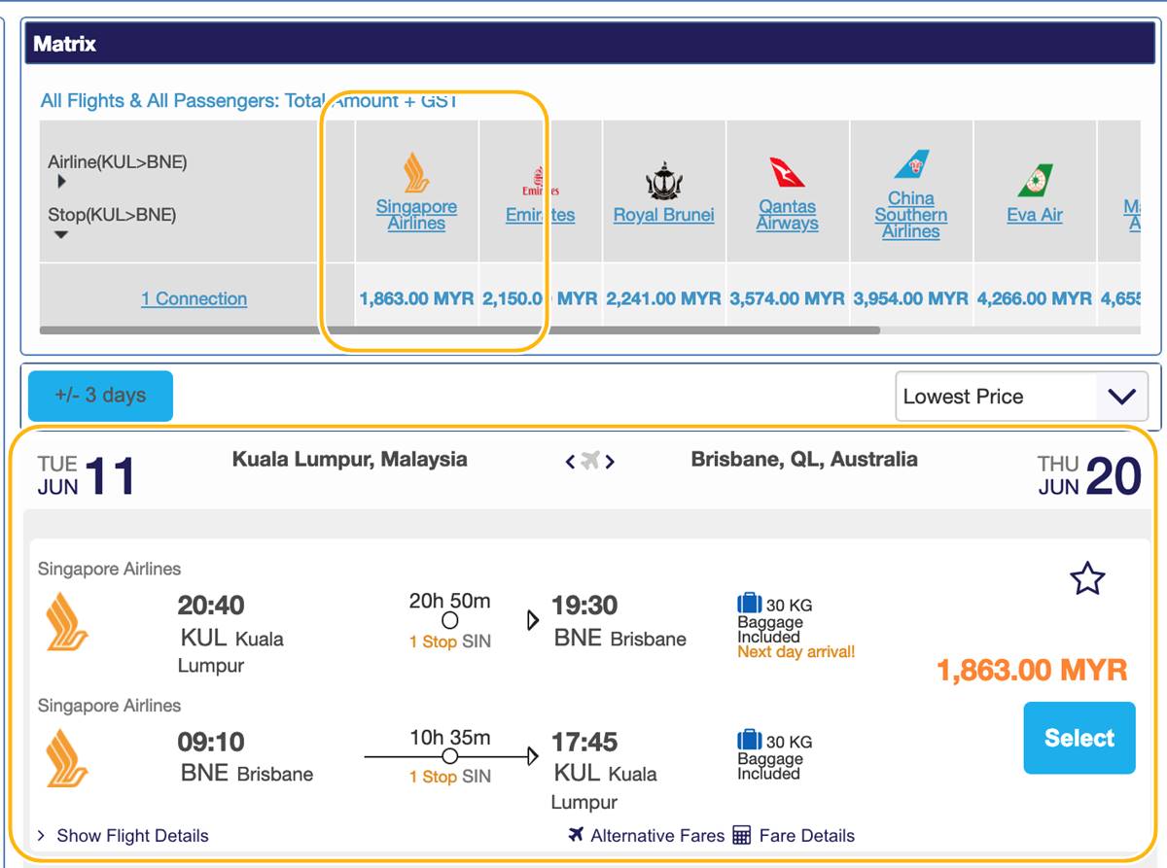1167x868 pixels.
Task: Click the +/- 3 days button
Action: 100,396
